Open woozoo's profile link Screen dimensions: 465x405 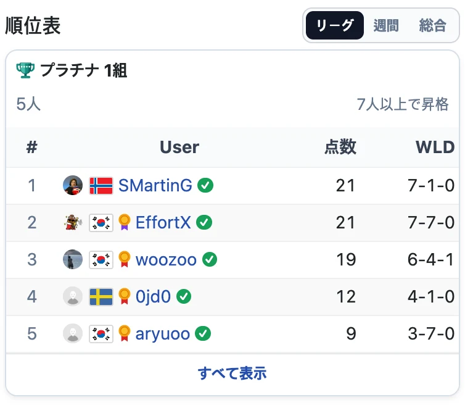(166, 259)
